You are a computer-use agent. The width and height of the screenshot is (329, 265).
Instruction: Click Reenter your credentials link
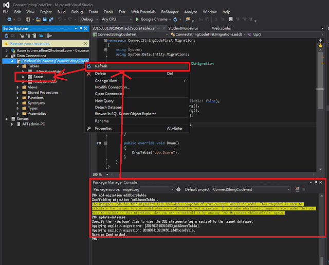tap(29, 44)
